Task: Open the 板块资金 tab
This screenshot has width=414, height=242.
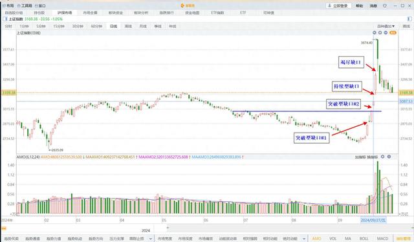Action: click(115, 12)
